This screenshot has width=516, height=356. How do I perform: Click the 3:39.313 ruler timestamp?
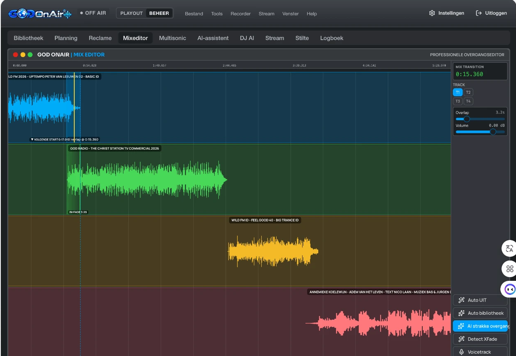click(x=299, y=65)
